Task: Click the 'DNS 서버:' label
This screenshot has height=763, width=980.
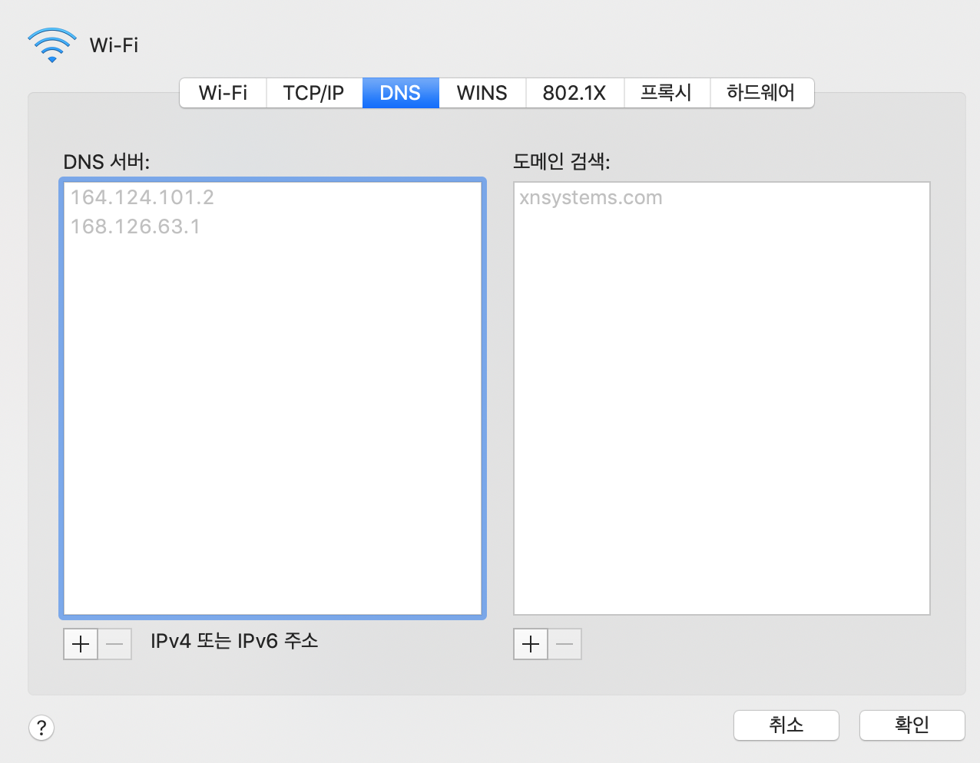Action: [x=107, y=162]
